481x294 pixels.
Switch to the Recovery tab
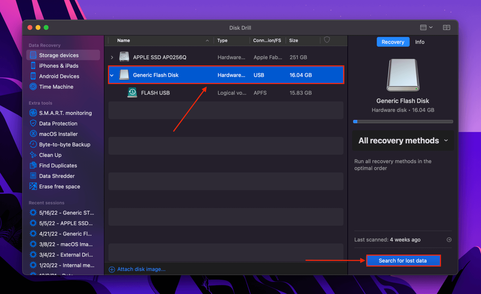tap(393, 42)
